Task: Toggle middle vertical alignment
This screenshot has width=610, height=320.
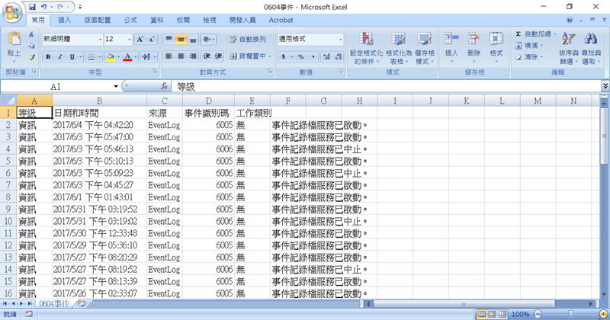Action: tap(181, 39)
